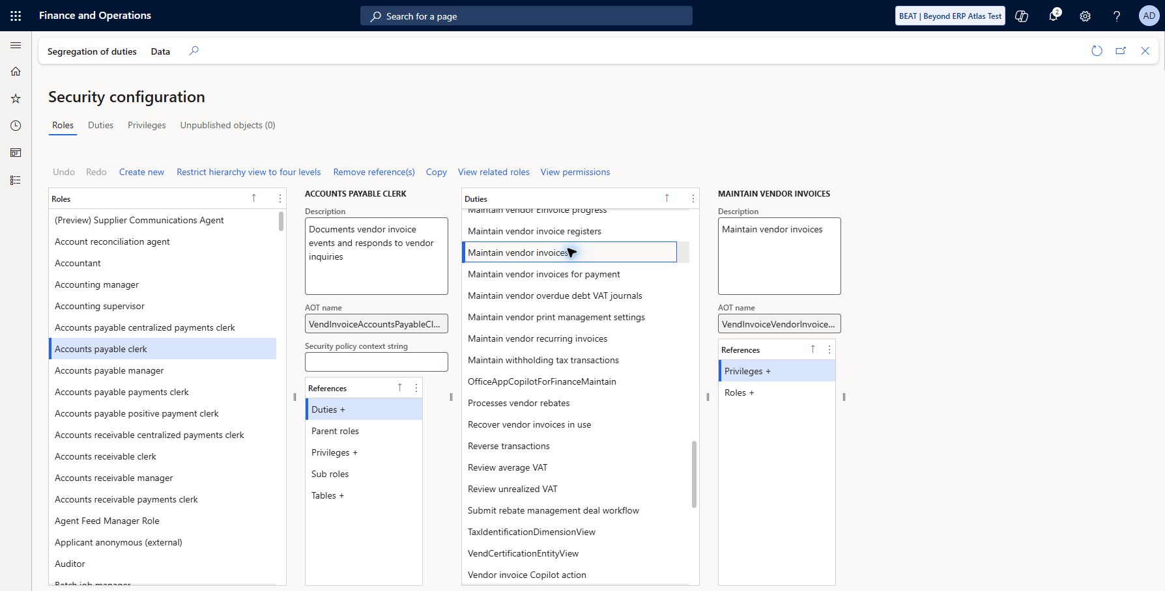Open Recent clock icon in sidebar
Screen dimensions: 1165x591
pos(16,126)
